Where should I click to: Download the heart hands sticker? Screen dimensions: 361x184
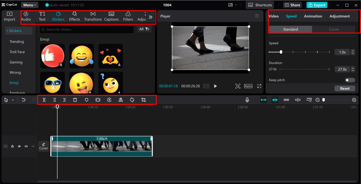pyautogui.click(x=119, y=65)
